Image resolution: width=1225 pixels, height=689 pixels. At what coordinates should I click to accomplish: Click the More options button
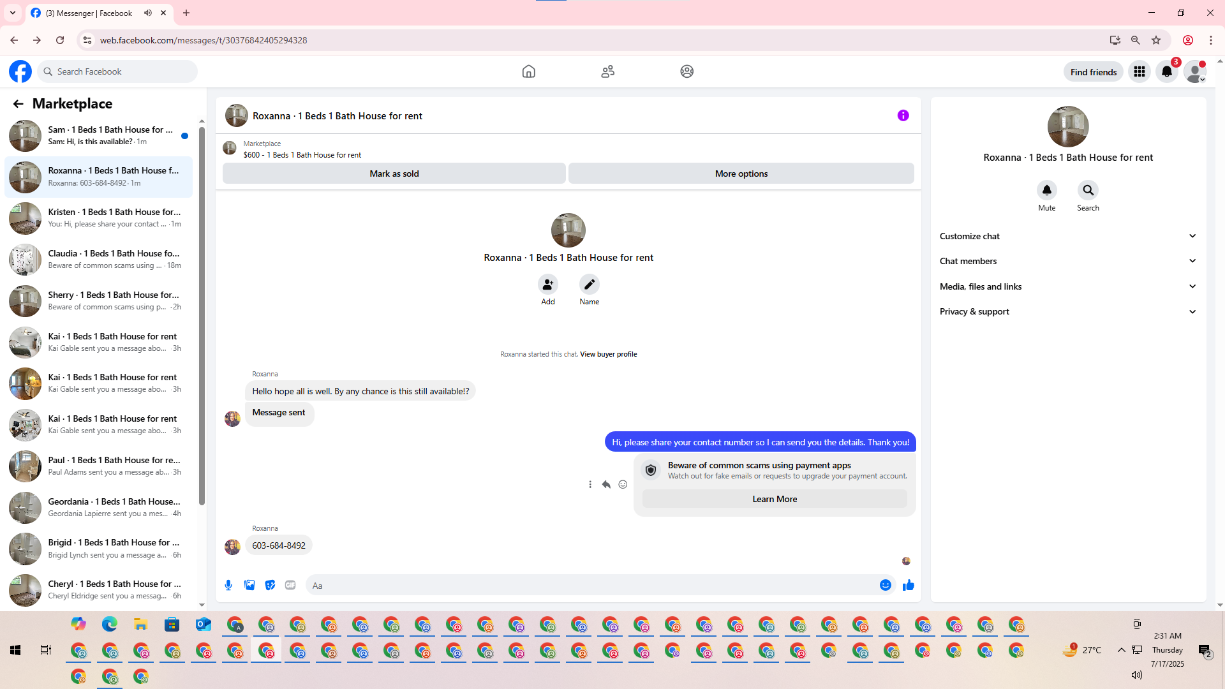(741, 174)
